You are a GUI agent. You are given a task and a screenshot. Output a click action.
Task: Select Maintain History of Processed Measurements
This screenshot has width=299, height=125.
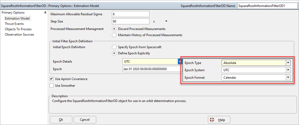coord(114,35)
